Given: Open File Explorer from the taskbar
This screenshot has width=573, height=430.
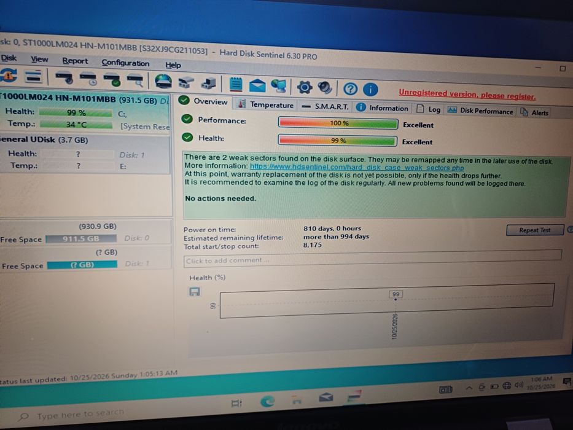Looking at the screenshot, I should (x=297, y=401).
